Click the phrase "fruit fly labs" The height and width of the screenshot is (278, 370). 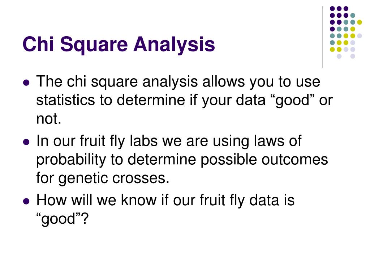point(119,142)
